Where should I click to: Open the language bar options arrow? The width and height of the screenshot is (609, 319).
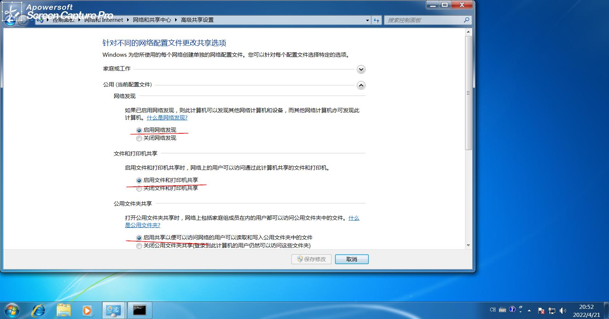coord(521,312)
